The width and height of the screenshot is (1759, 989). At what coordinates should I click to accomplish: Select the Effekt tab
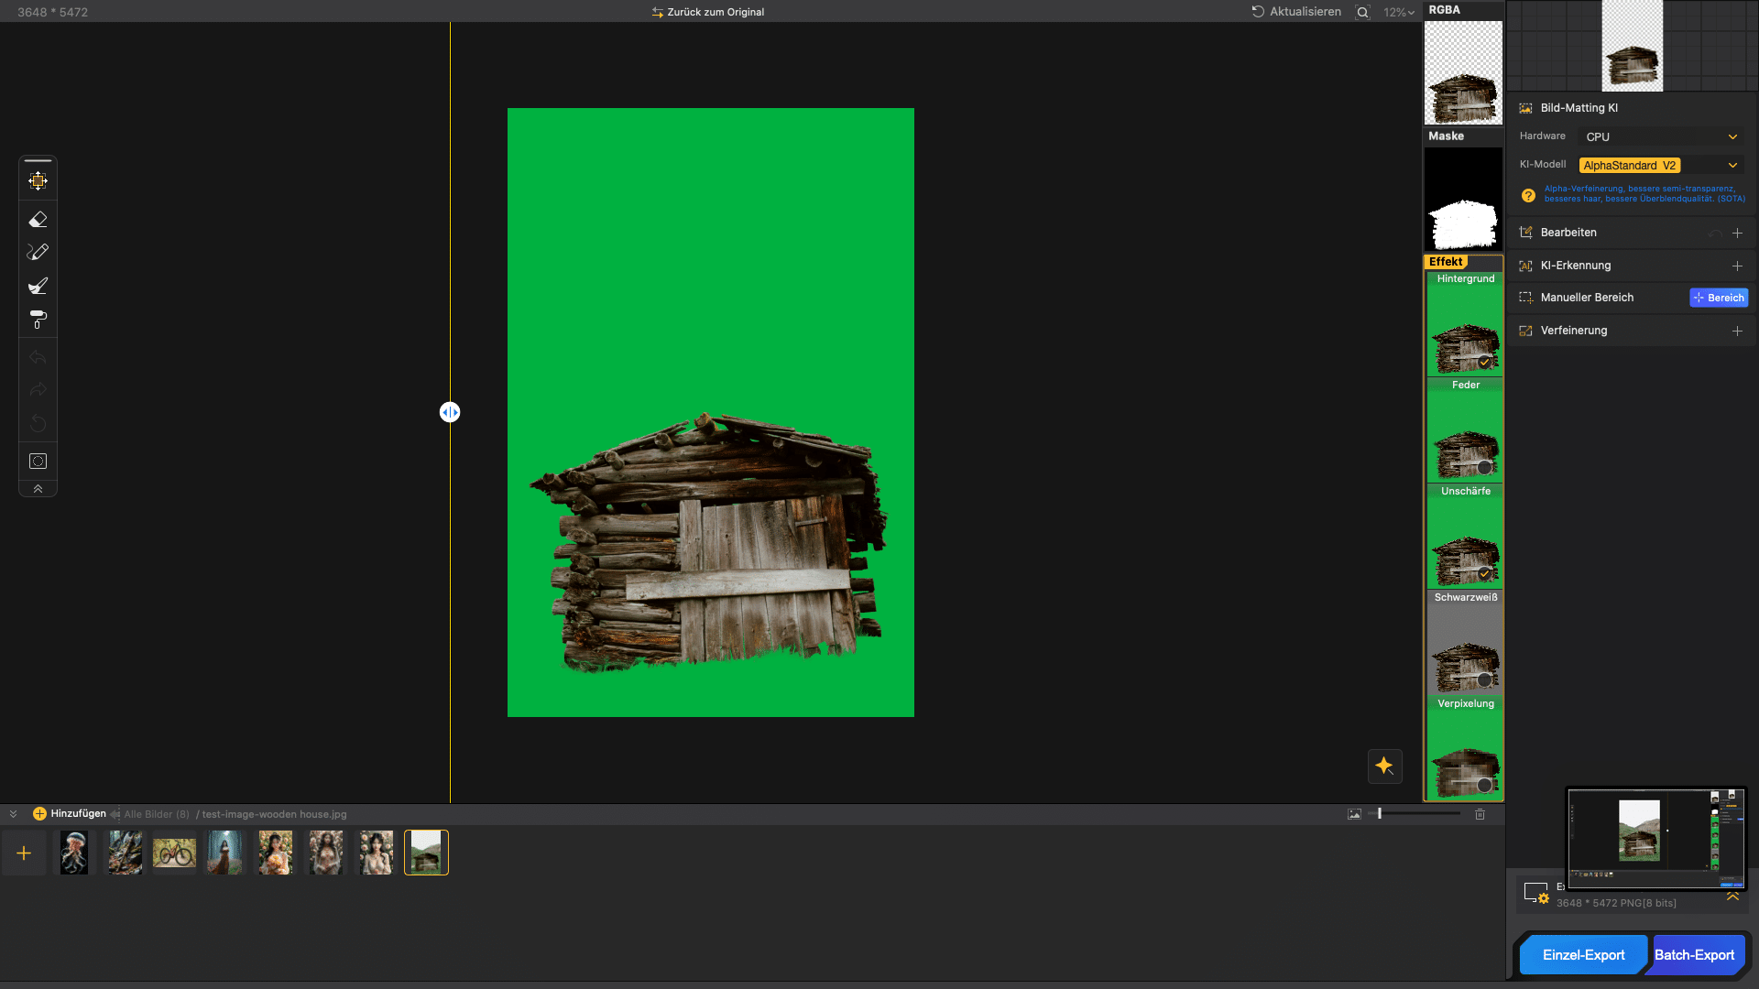click(x=1446, y=262)
